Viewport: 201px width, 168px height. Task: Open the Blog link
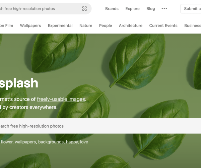(151, 9)
